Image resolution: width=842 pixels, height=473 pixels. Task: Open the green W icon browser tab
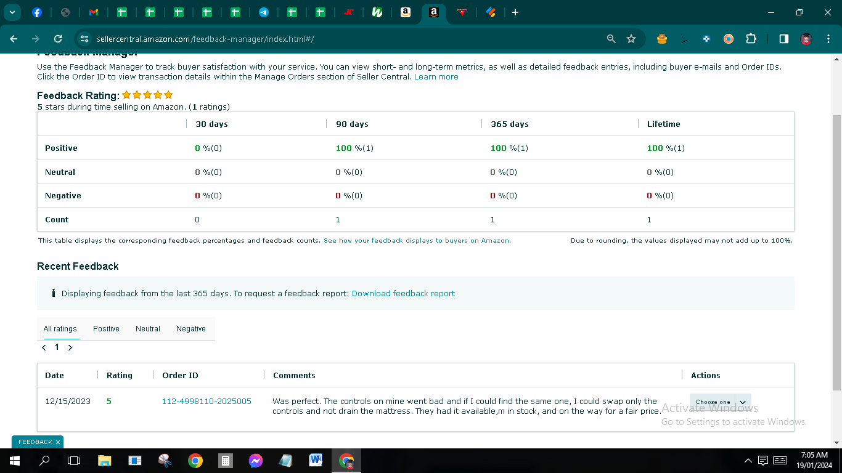click(377, 12)
